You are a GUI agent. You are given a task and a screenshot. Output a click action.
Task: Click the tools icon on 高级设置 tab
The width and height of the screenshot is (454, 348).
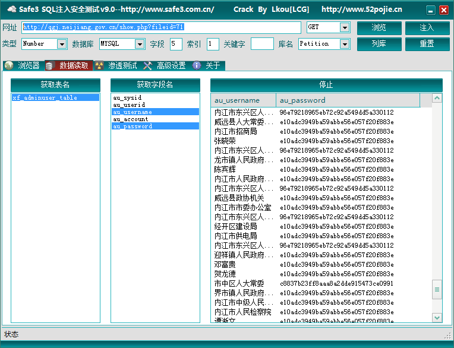(x=147, y=66)
